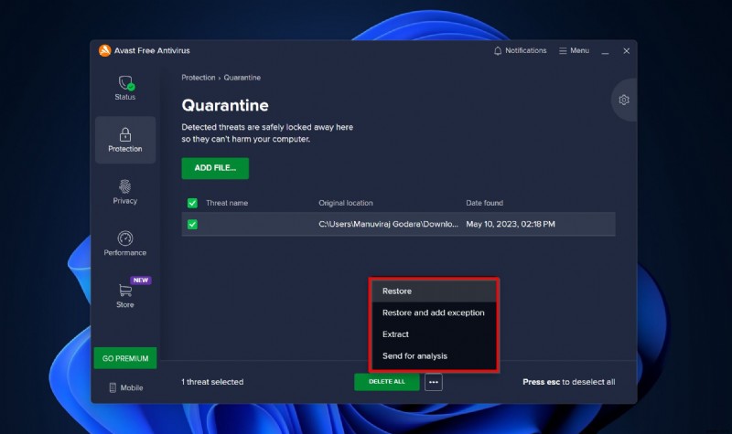Select the May 10, 2023, 02:18 PM cell
Image resolution: width=732 pixels, height=434 pixels.
511,224
